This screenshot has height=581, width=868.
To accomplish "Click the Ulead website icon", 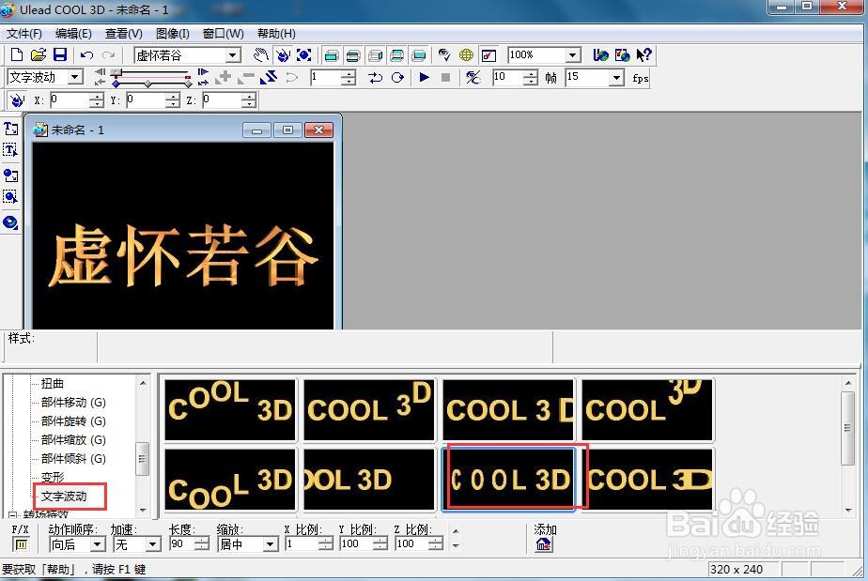I will coord(600,54).
